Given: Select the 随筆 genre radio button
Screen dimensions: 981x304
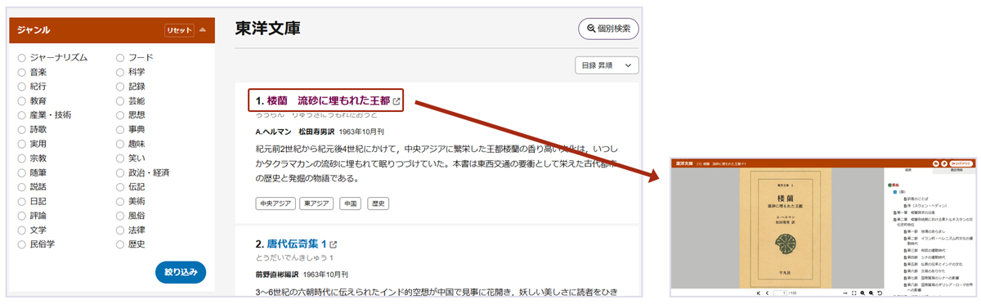Looking at the screenshot, I should point(22,172).
